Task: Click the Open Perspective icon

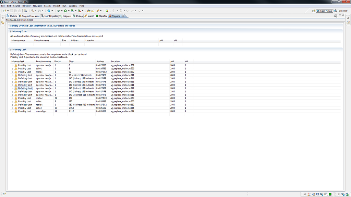Action: click(313, 11)
